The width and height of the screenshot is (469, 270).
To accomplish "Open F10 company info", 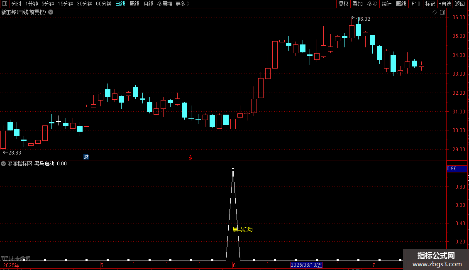I will click(416, 4).
